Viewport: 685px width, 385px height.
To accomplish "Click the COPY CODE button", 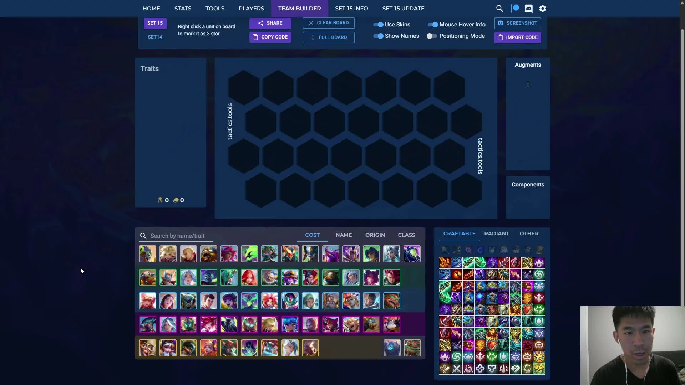I will point(270,37).
